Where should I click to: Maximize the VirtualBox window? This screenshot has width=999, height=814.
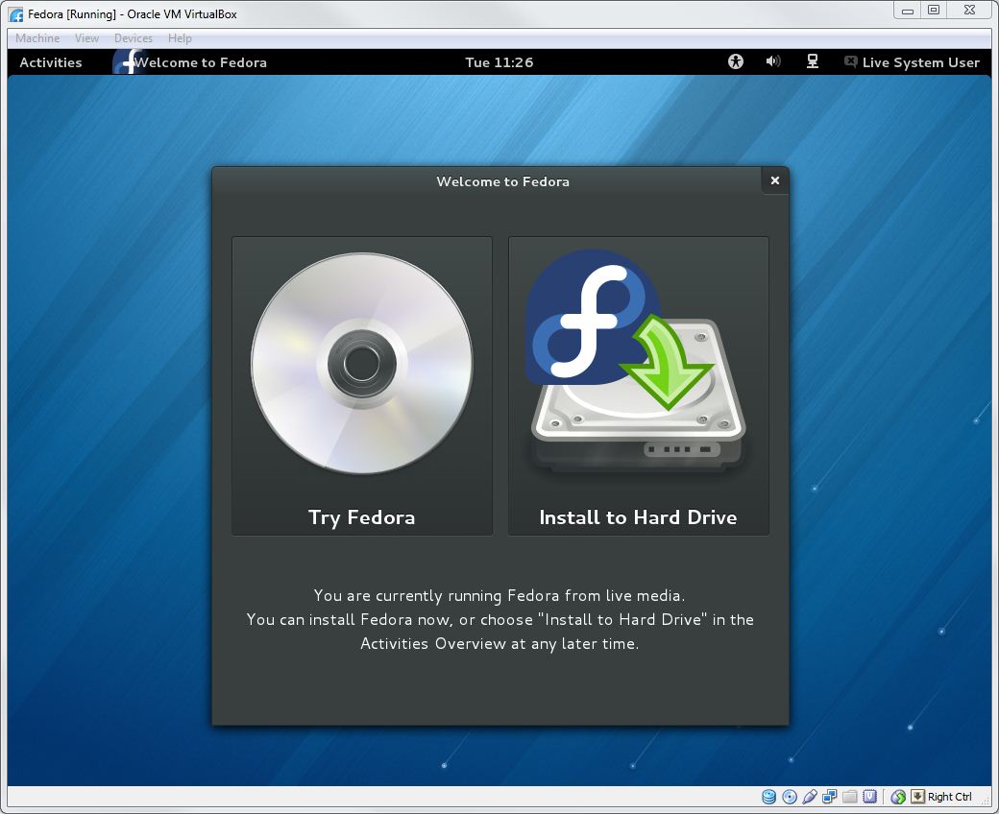(934, 11)
